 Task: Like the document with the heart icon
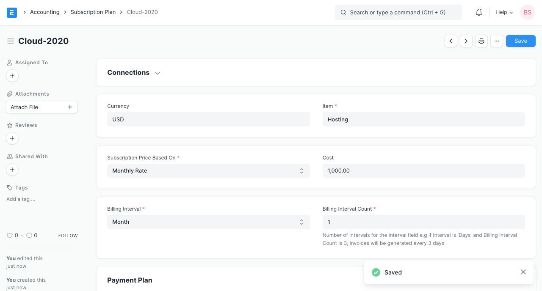(9, 235)
